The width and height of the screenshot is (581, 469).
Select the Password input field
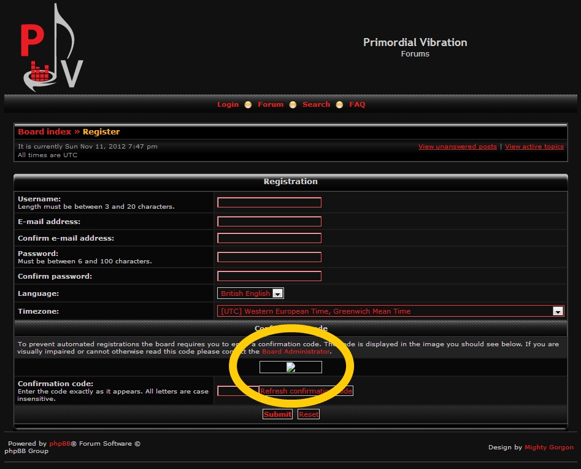269,257
